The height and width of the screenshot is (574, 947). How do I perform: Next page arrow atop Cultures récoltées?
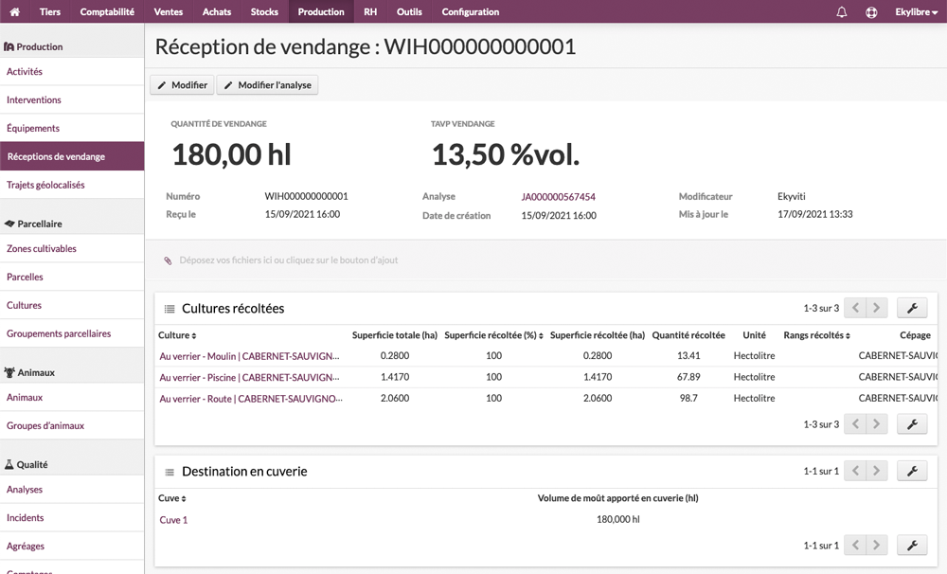(877, 308)
